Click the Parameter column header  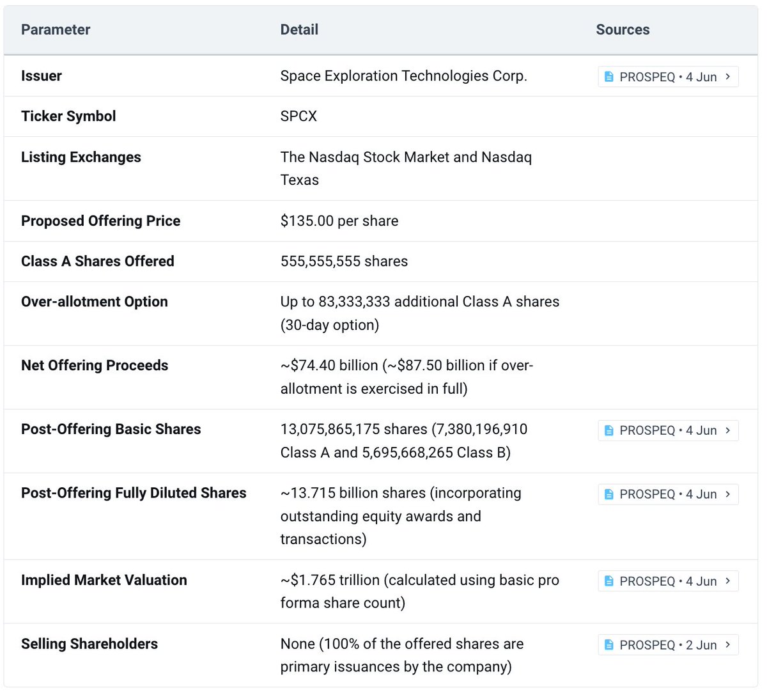56,29
